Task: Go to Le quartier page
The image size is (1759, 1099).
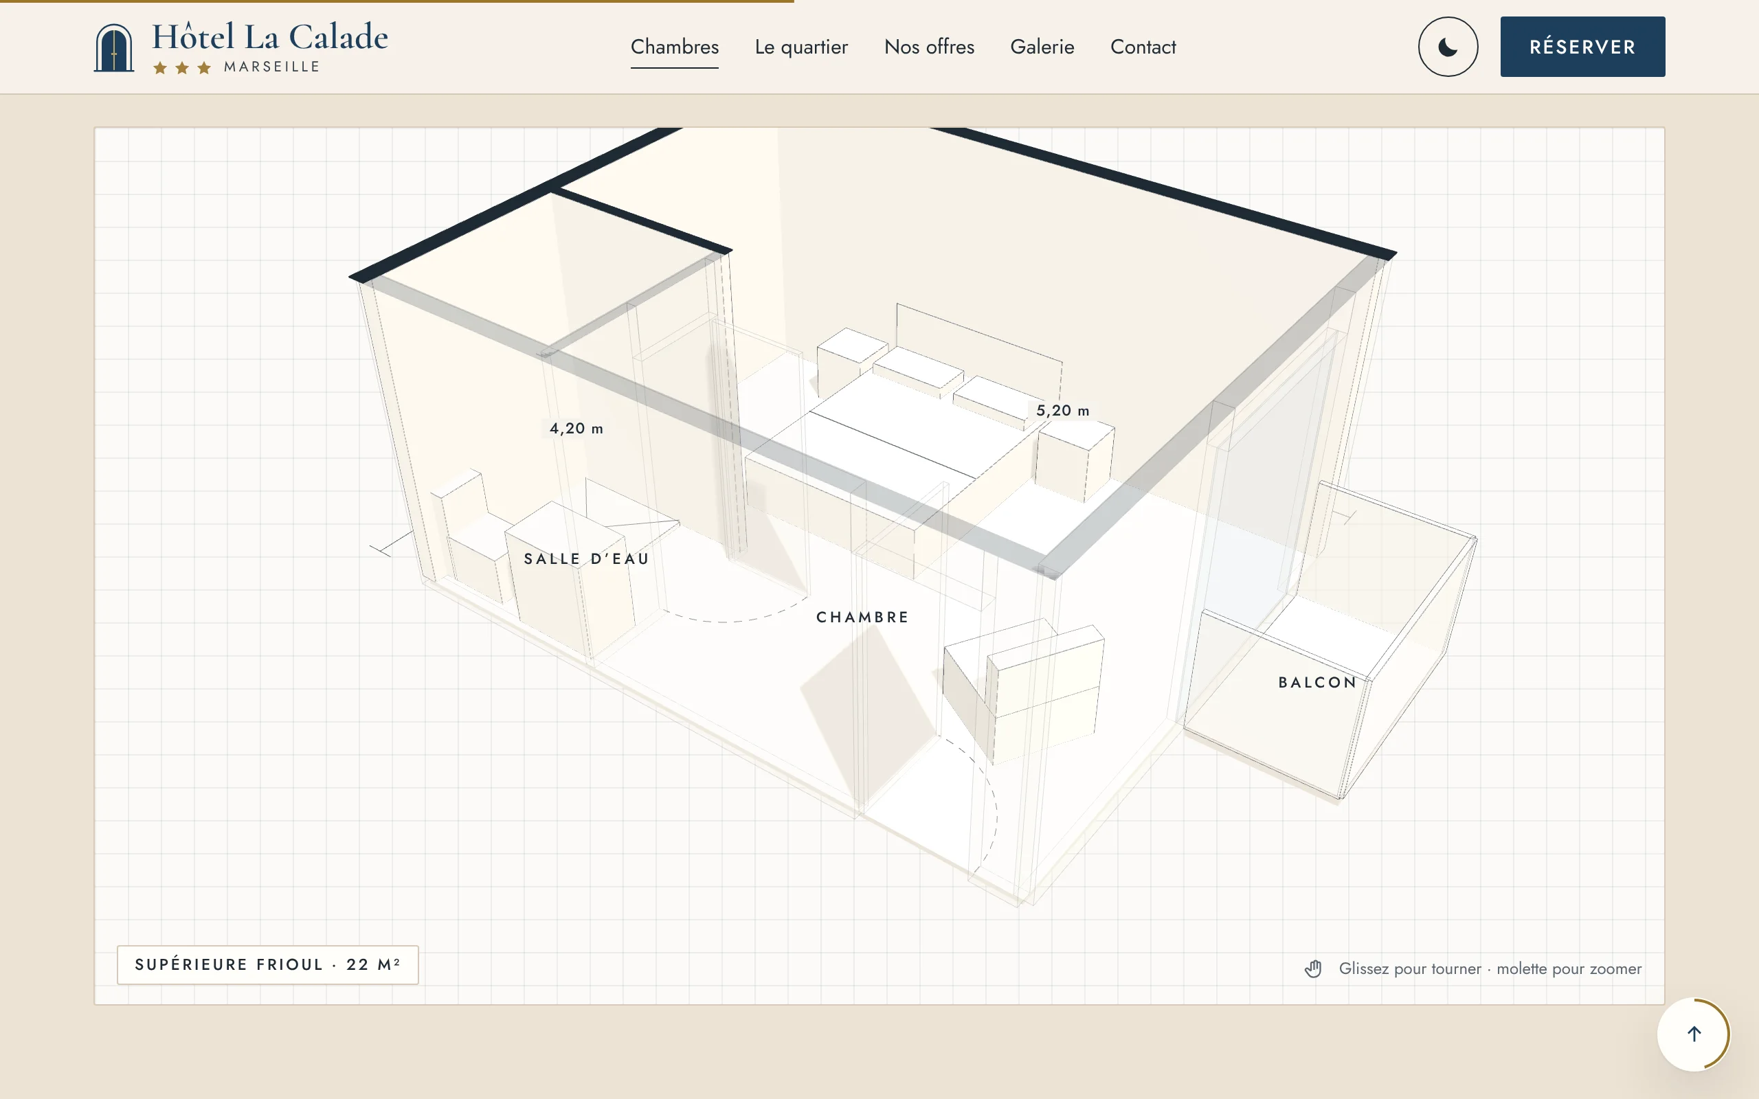Action: (801, 47)
